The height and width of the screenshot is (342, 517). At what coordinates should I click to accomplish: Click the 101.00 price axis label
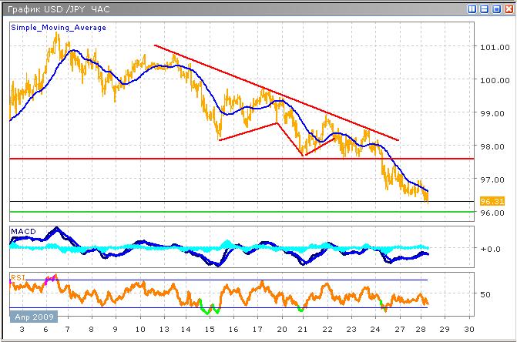coord(492,47)
